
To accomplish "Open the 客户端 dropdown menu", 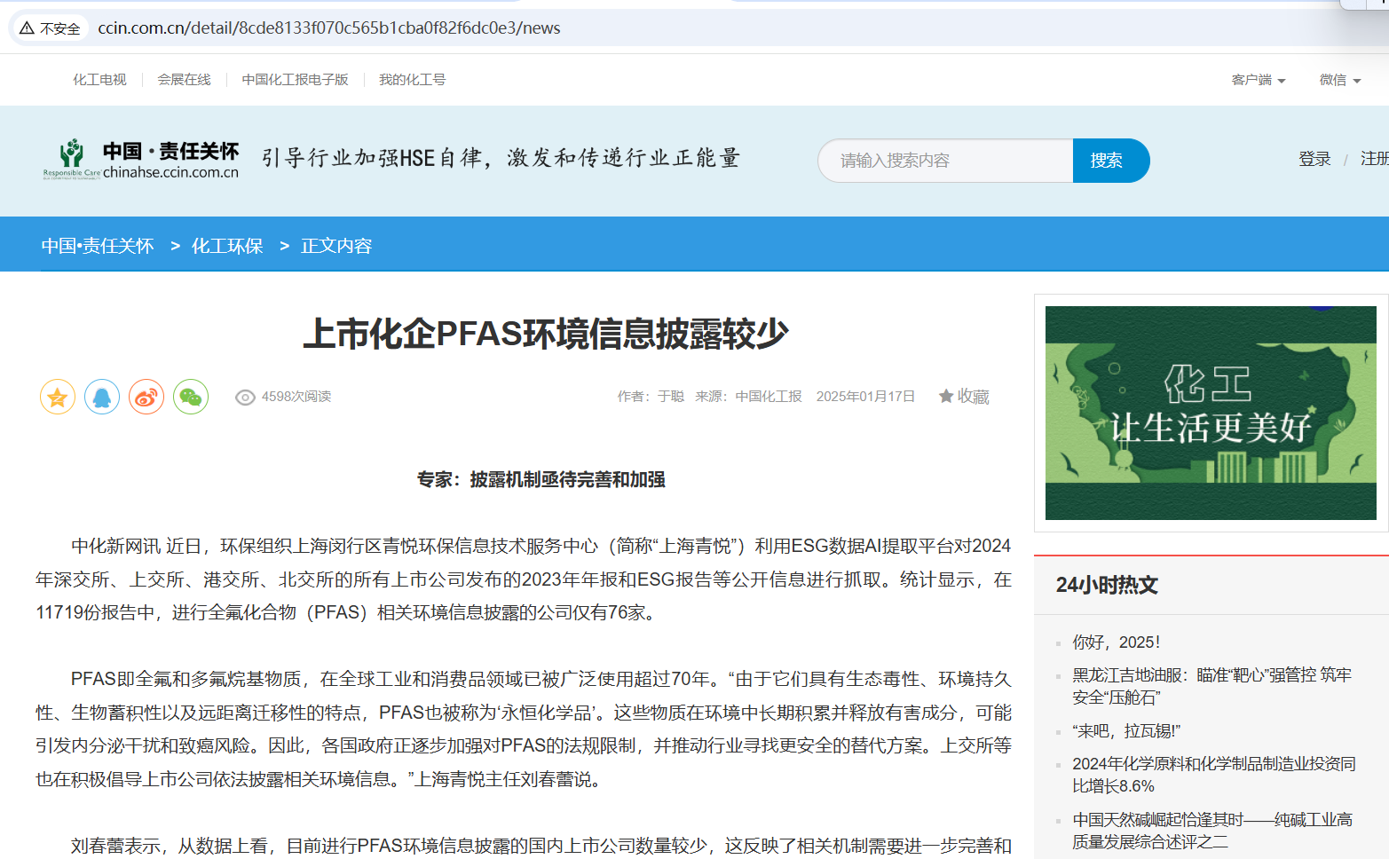I will pos(1258,79).
